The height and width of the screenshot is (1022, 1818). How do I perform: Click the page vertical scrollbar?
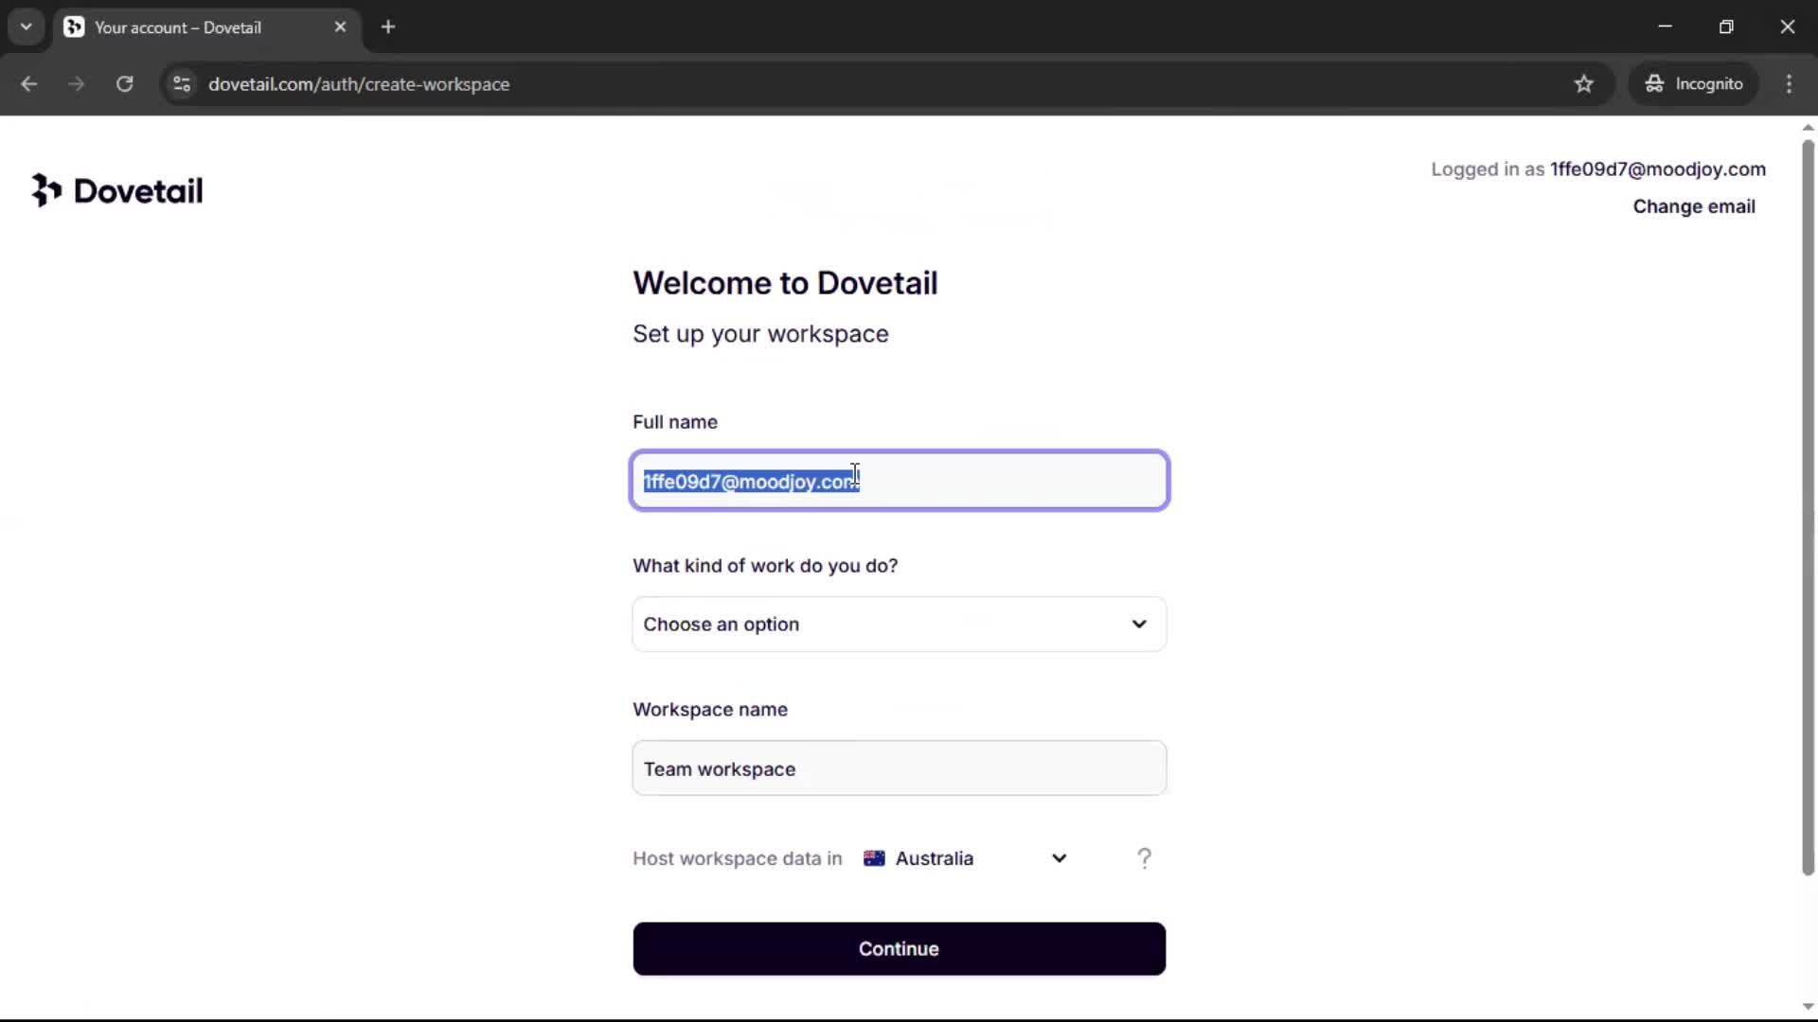(1807, 511)
